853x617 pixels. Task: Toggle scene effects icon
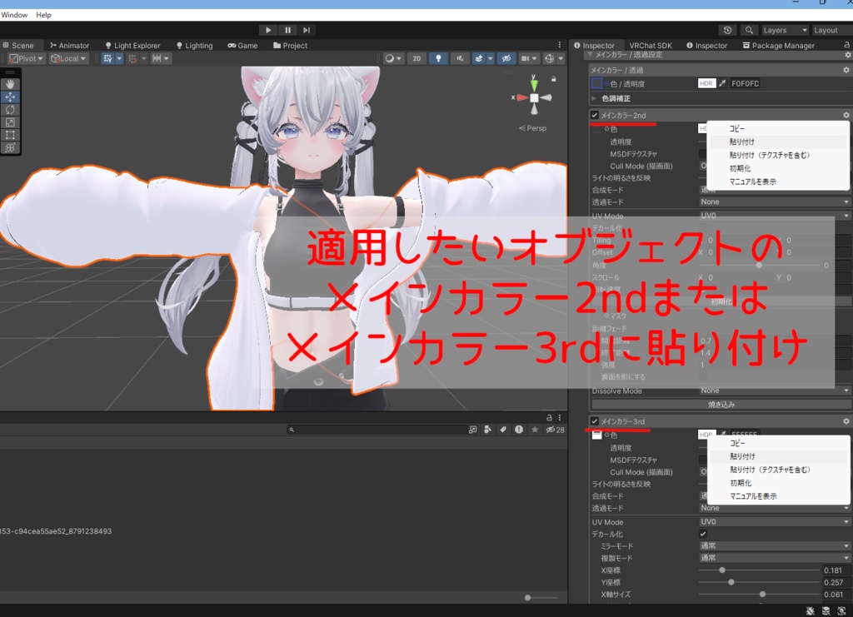pos(479,58)
